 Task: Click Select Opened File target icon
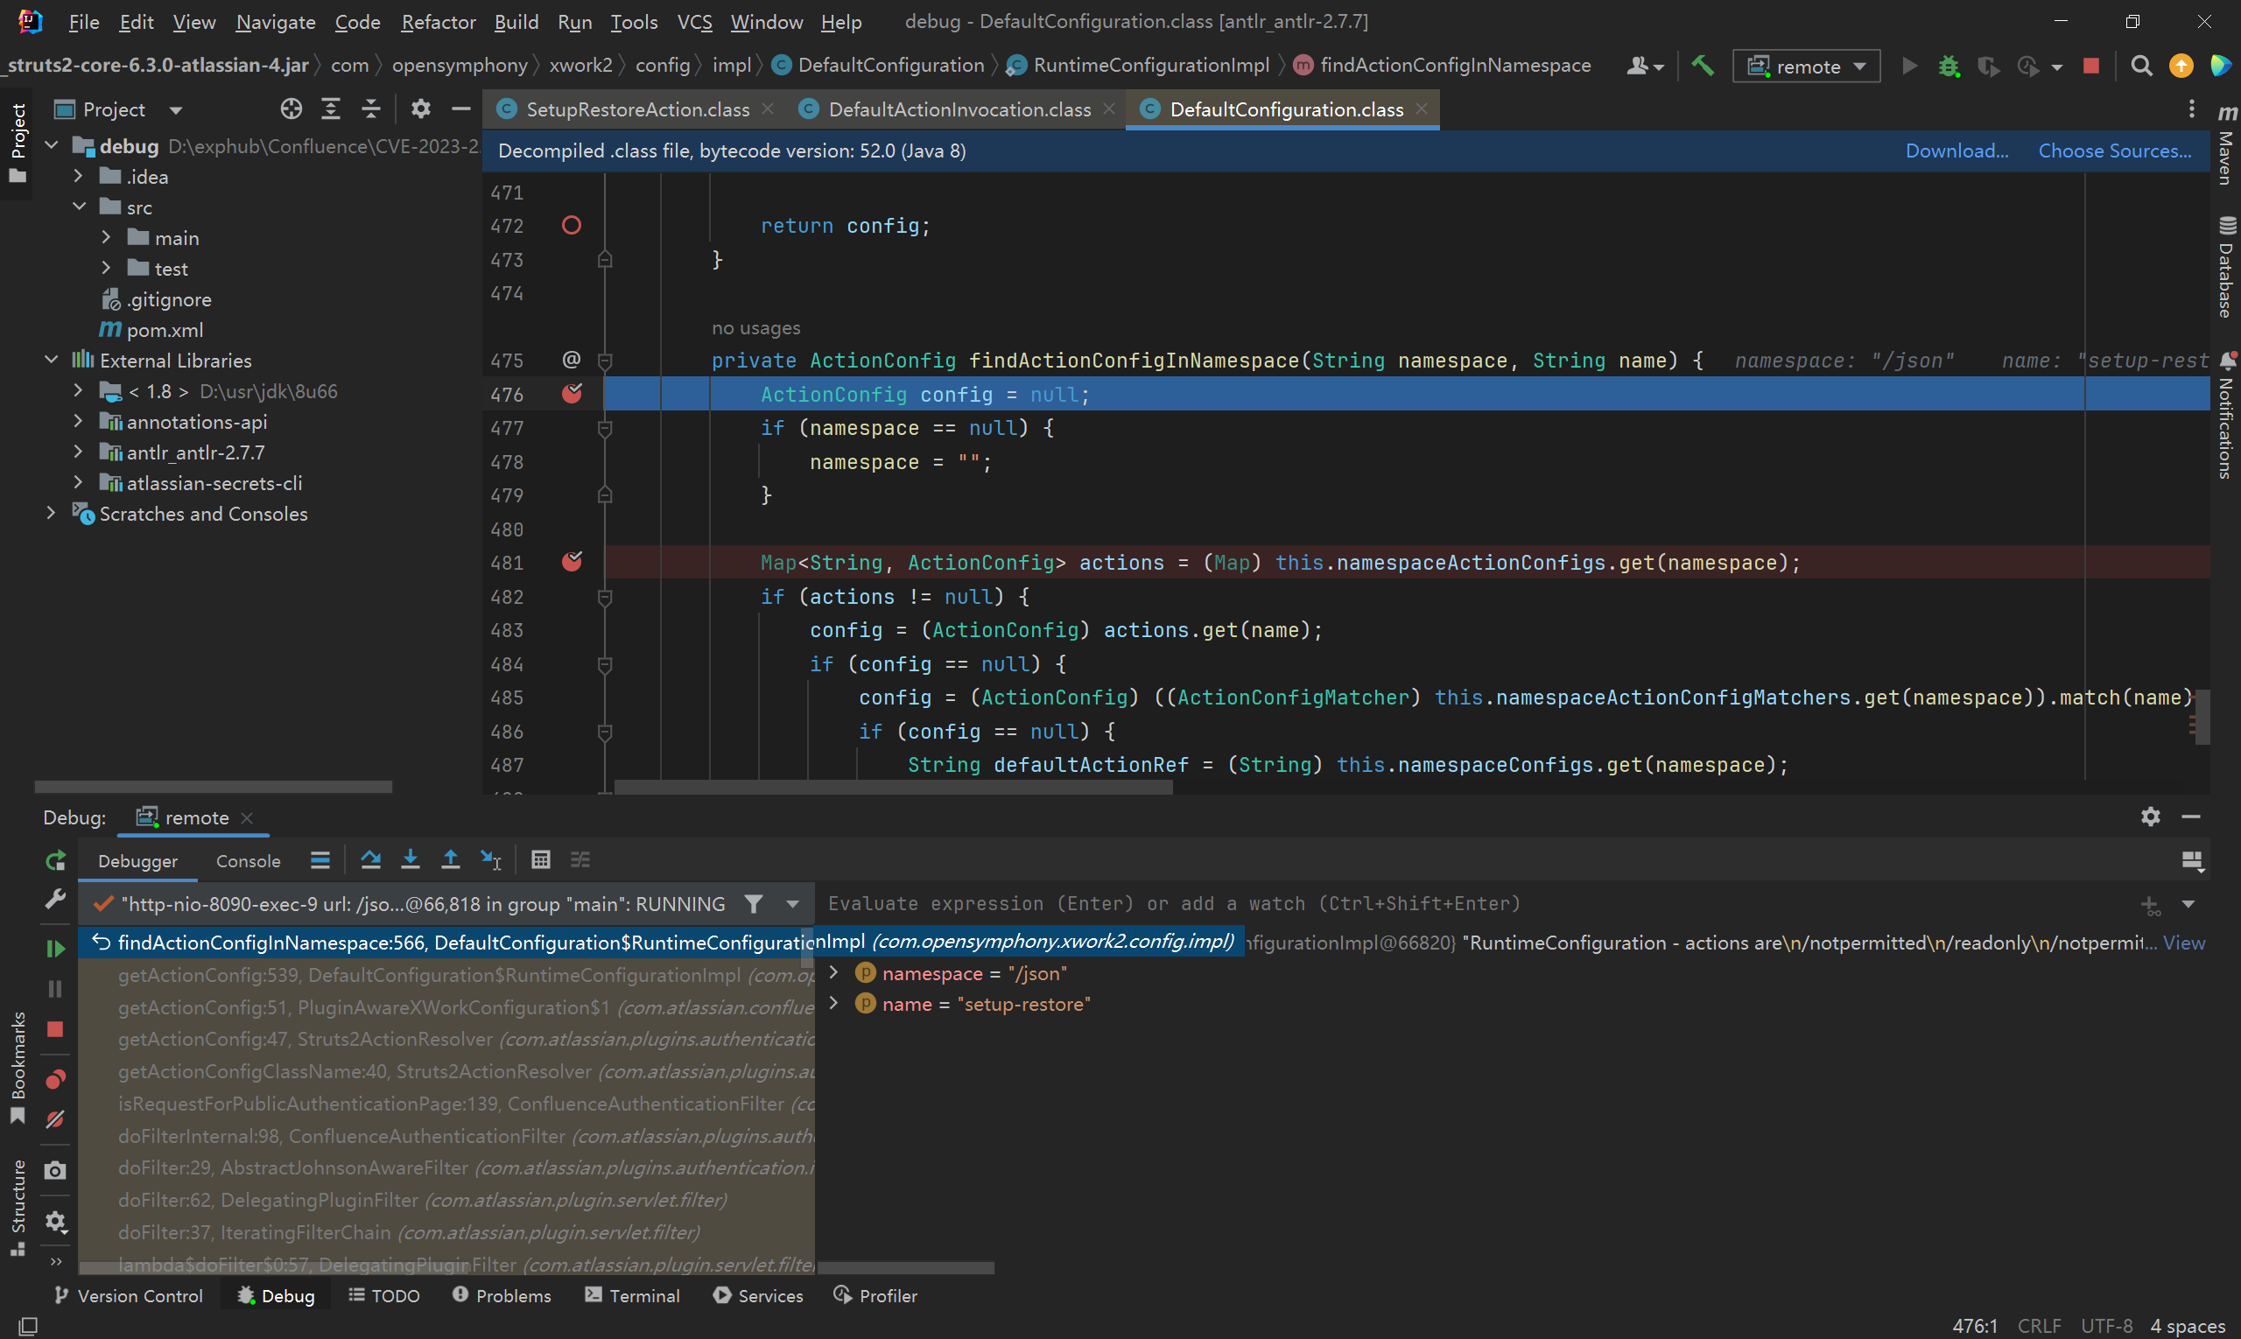pyautogui.click(x=291, y=109)
